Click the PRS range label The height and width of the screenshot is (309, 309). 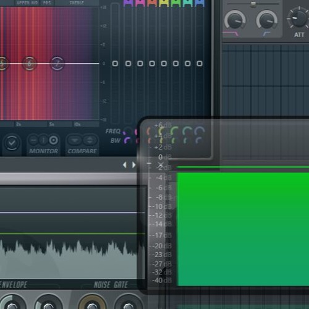pyautogui.click(x=47, y=3)
